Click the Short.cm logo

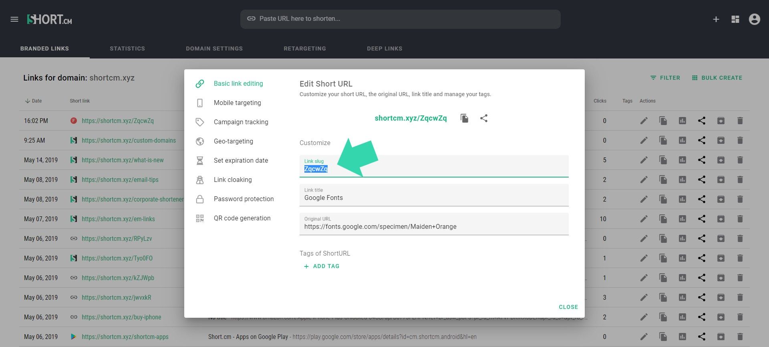pos(49,19)
